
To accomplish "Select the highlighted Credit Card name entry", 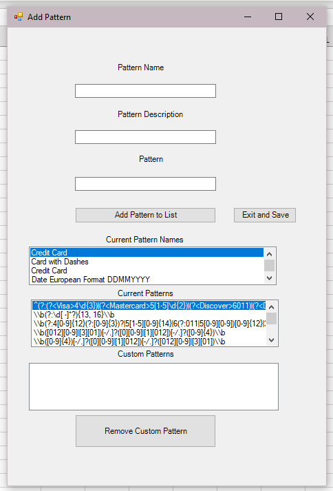I will point(147,253).
